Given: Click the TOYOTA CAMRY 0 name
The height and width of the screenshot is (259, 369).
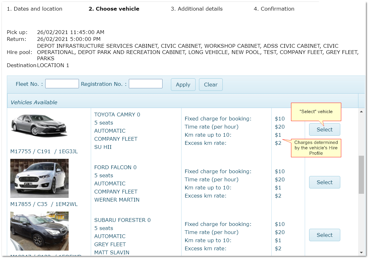Looking at the screenshot, I should tap(117, 115).
